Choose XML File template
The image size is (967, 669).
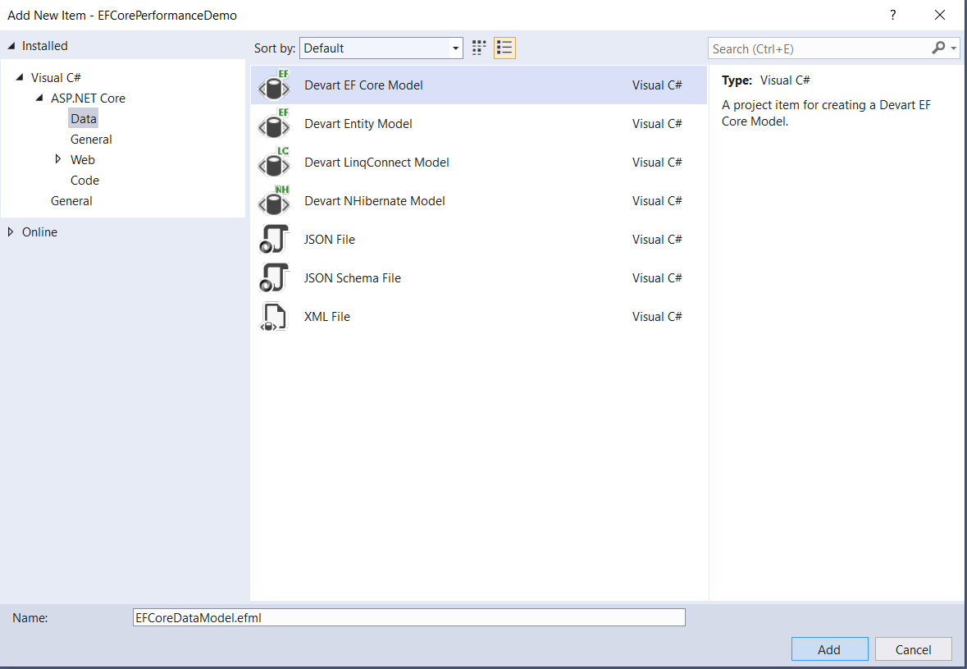pyautogui.click(x=478, y=317)
